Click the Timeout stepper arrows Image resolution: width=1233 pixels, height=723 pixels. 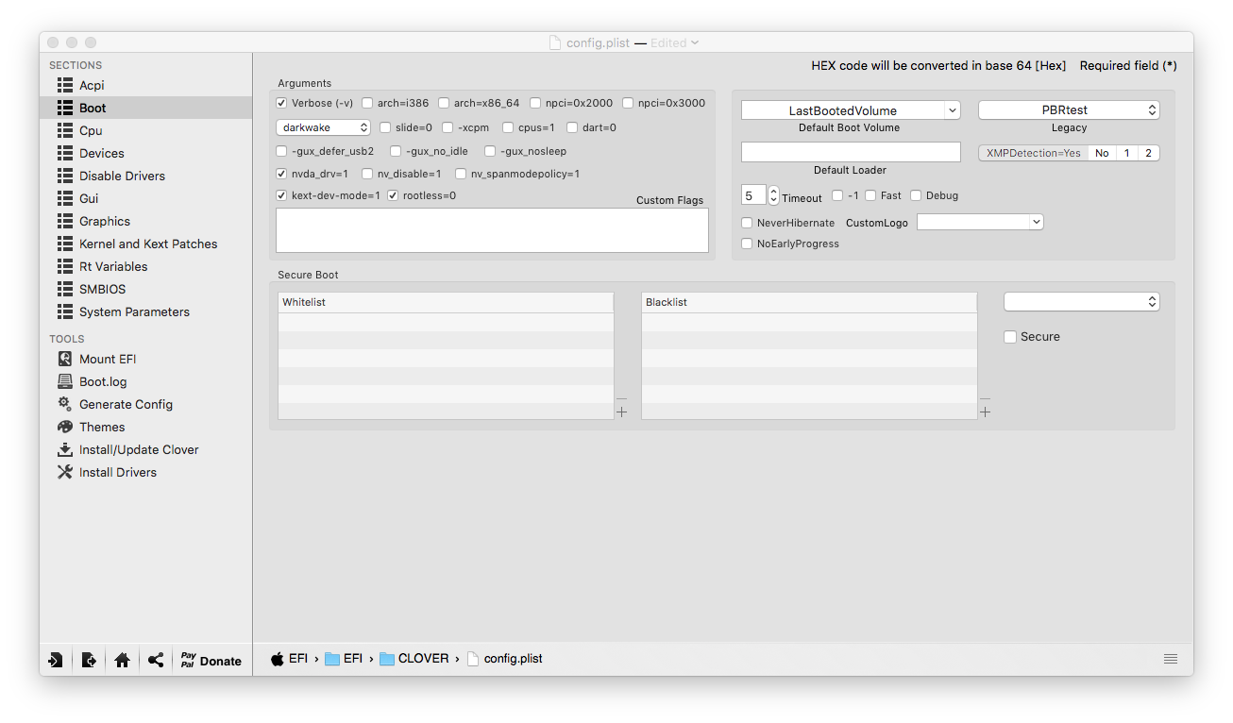point(774,195)
